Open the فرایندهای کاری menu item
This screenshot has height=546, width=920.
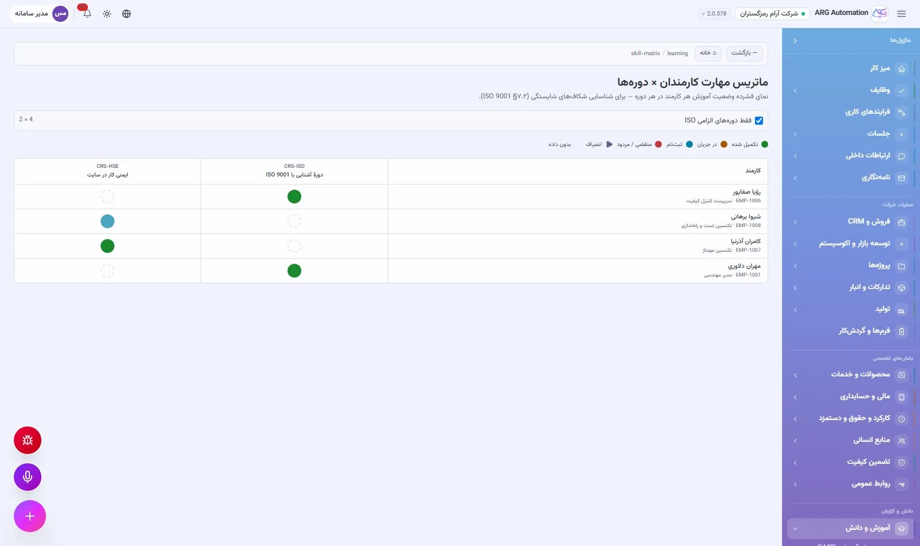(851, 112)
